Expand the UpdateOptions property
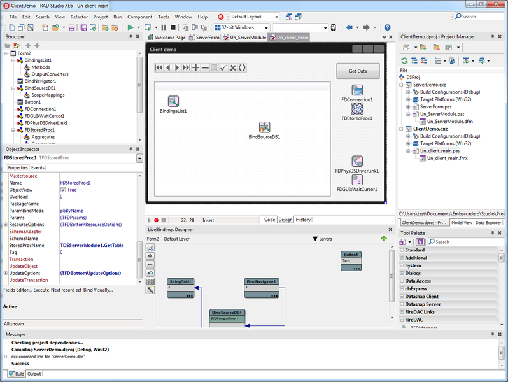This screenshot has width=508, height=382. click(x=6, y=273)
